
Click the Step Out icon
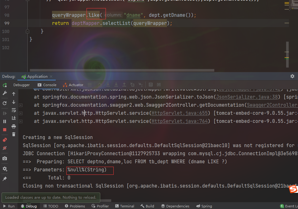(124, 85)
